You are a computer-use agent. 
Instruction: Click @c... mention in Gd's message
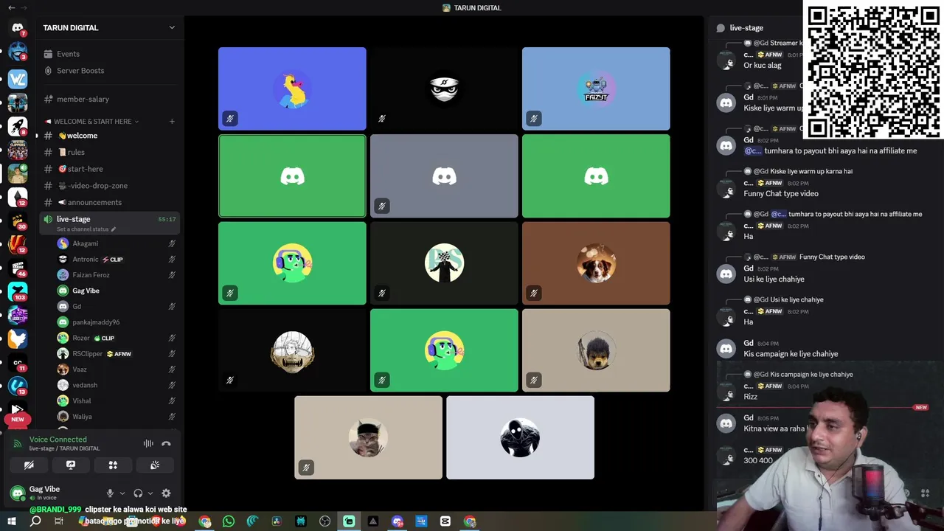pyautogui.click(x=752, y=150)
